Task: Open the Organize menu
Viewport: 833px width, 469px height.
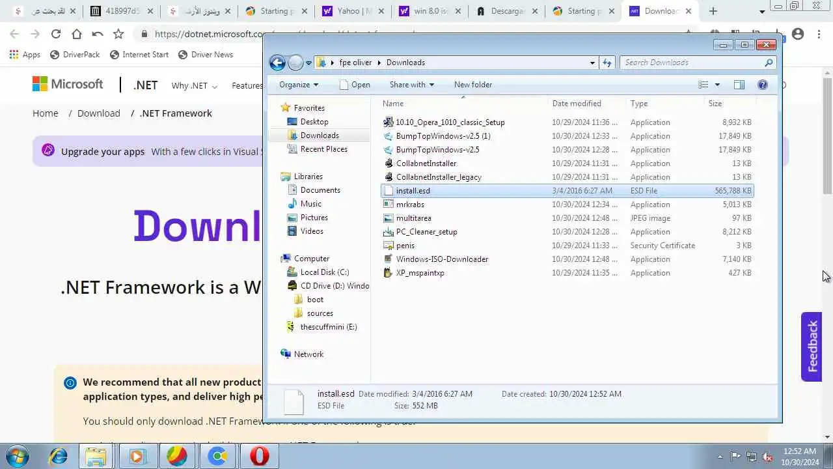Action: pyautogui.click(x=299, y=85)
